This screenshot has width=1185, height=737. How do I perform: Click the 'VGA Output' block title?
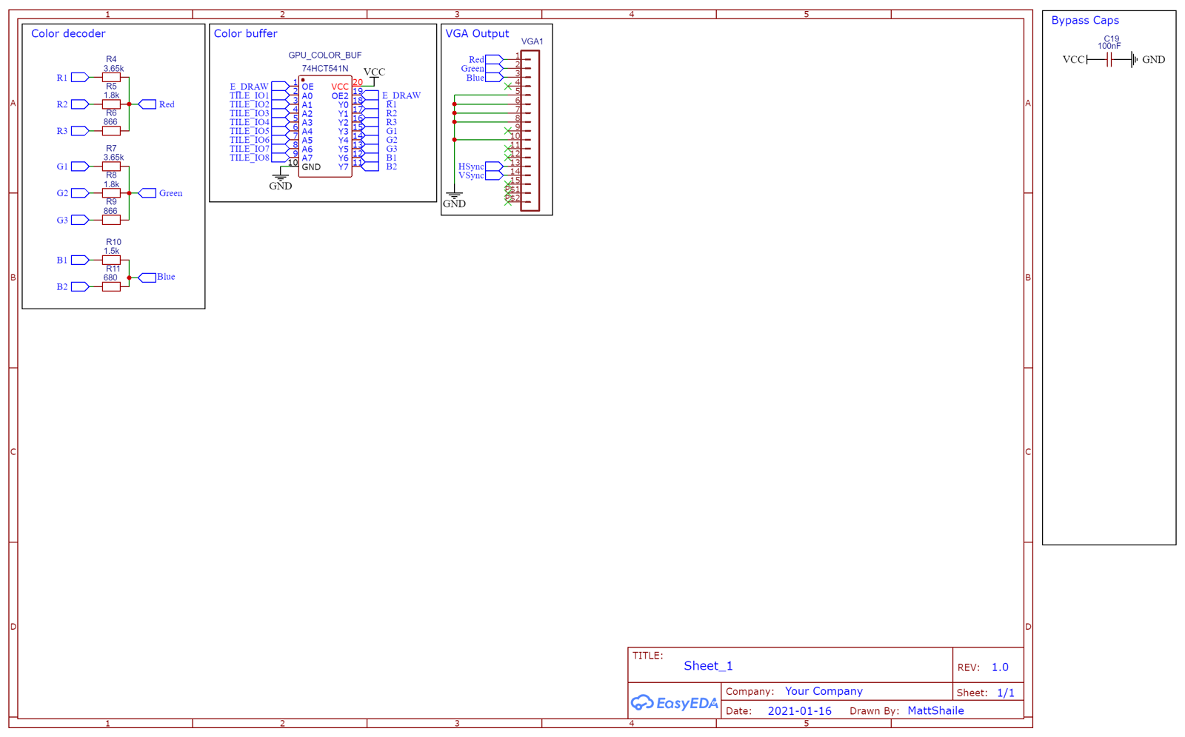click(x=477, y=33)
